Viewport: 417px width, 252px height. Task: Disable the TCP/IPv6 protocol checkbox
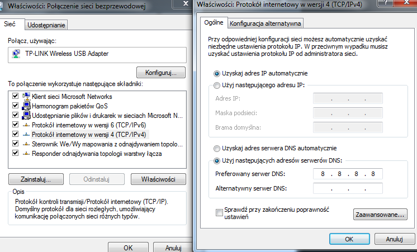point(16,125)
